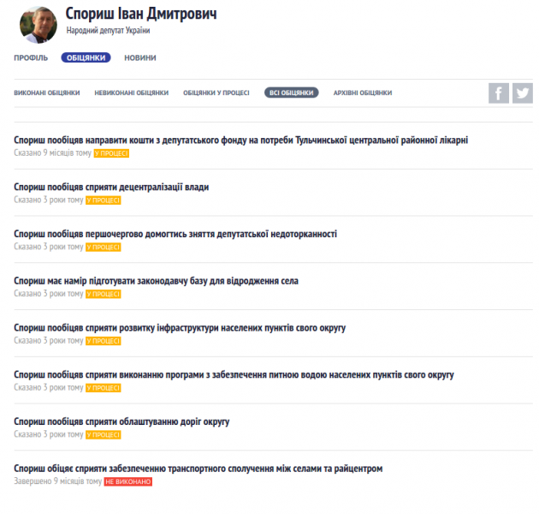
Task: Show ОБІЦЯНКИ У ПРОЦЕСІ filter
Action: click(x=216, y=93)
